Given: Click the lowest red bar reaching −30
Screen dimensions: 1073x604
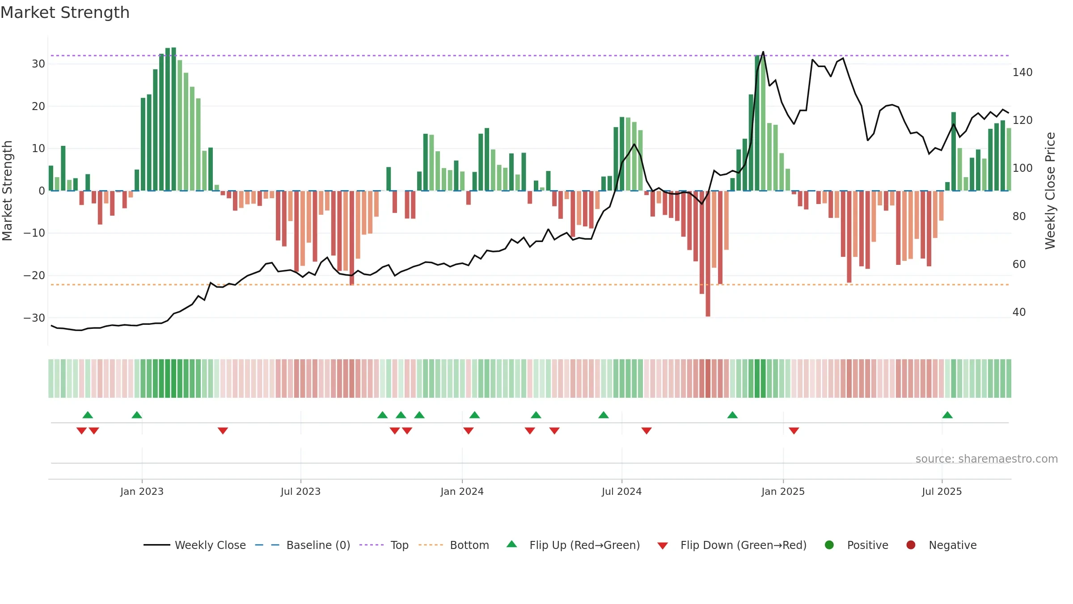Looking at the screenshot, I should (708, 254).
